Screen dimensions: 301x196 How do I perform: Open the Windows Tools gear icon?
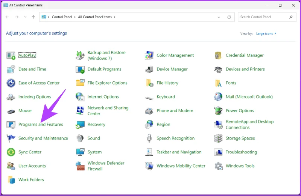[219, 166]
